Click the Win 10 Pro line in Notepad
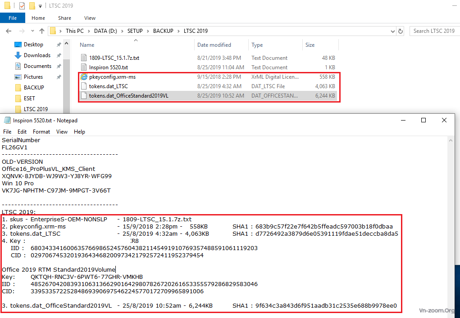Image resolution: width=460 pixels, height=318 pixels. point(18,184)
